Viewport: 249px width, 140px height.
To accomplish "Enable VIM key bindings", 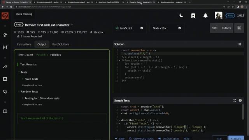I will [x=214, y=28].
